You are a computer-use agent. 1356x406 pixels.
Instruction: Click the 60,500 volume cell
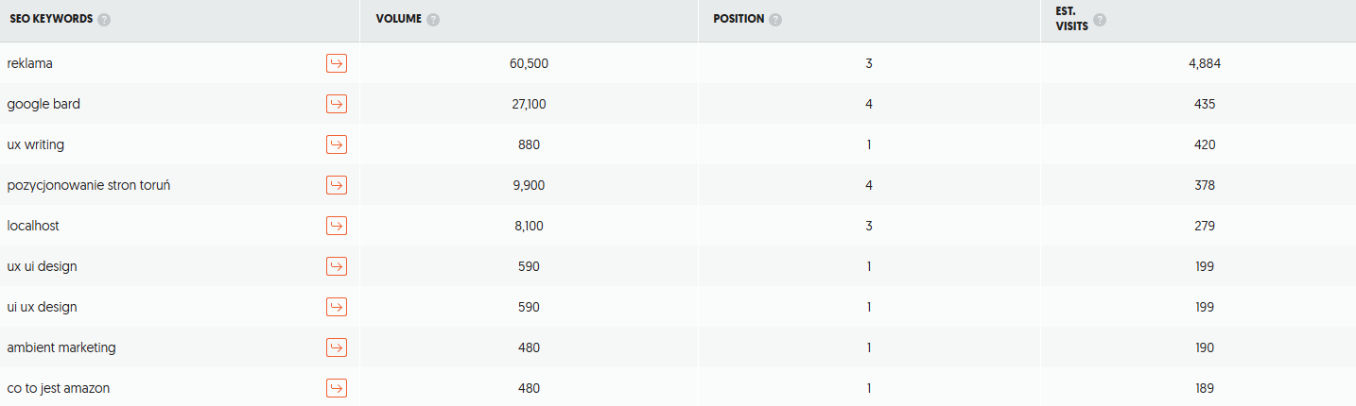click(529, 63)
